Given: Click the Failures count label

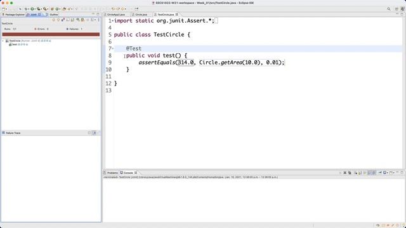Looking at the screenshot, I should point(74,29).
